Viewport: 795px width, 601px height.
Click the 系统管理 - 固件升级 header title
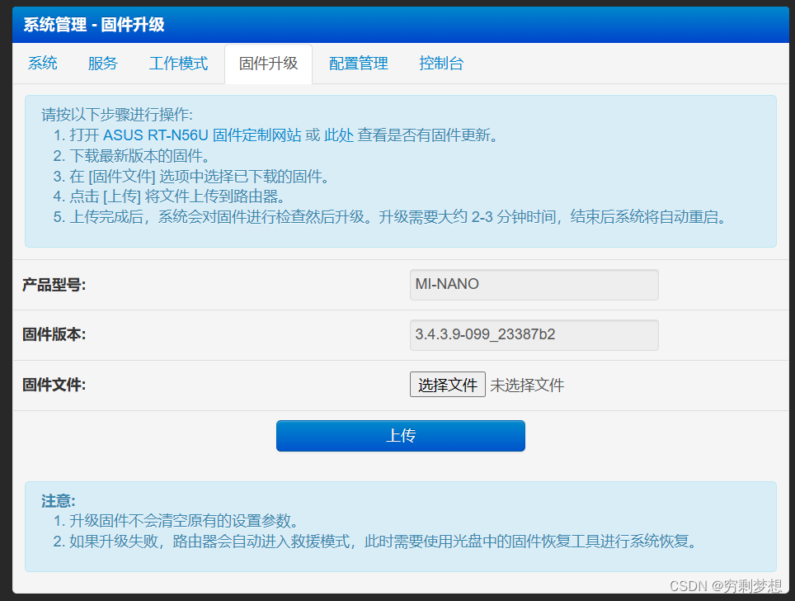pyautogui.click(x=94, y=25)
